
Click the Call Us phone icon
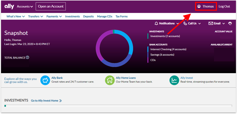pos(185,23)
